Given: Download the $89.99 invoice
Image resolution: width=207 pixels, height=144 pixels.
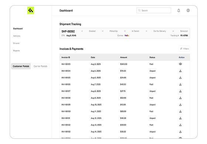Looking at the screenshot, I should click(180, 111).
